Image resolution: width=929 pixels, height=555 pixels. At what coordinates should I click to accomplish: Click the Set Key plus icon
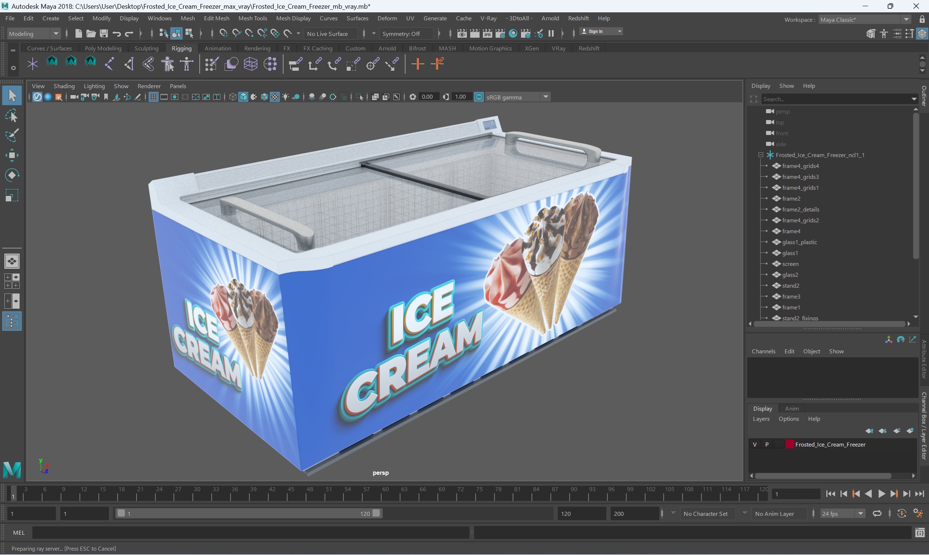pos(417,64)
